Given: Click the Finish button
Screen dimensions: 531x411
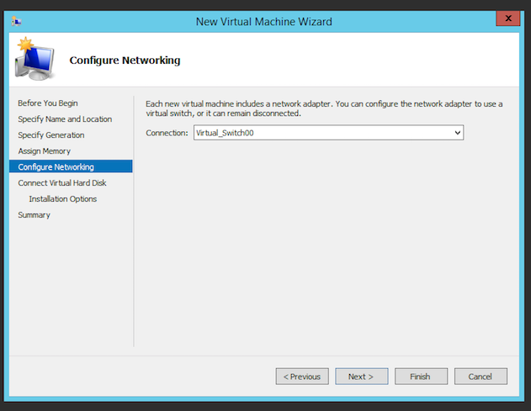Looking at the screenshot, I should 421,377.
